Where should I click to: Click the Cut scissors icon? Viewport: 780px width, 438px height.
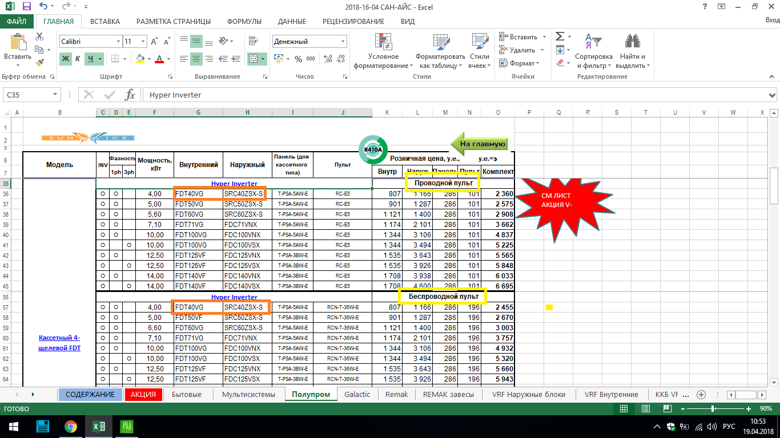(39, 36)
